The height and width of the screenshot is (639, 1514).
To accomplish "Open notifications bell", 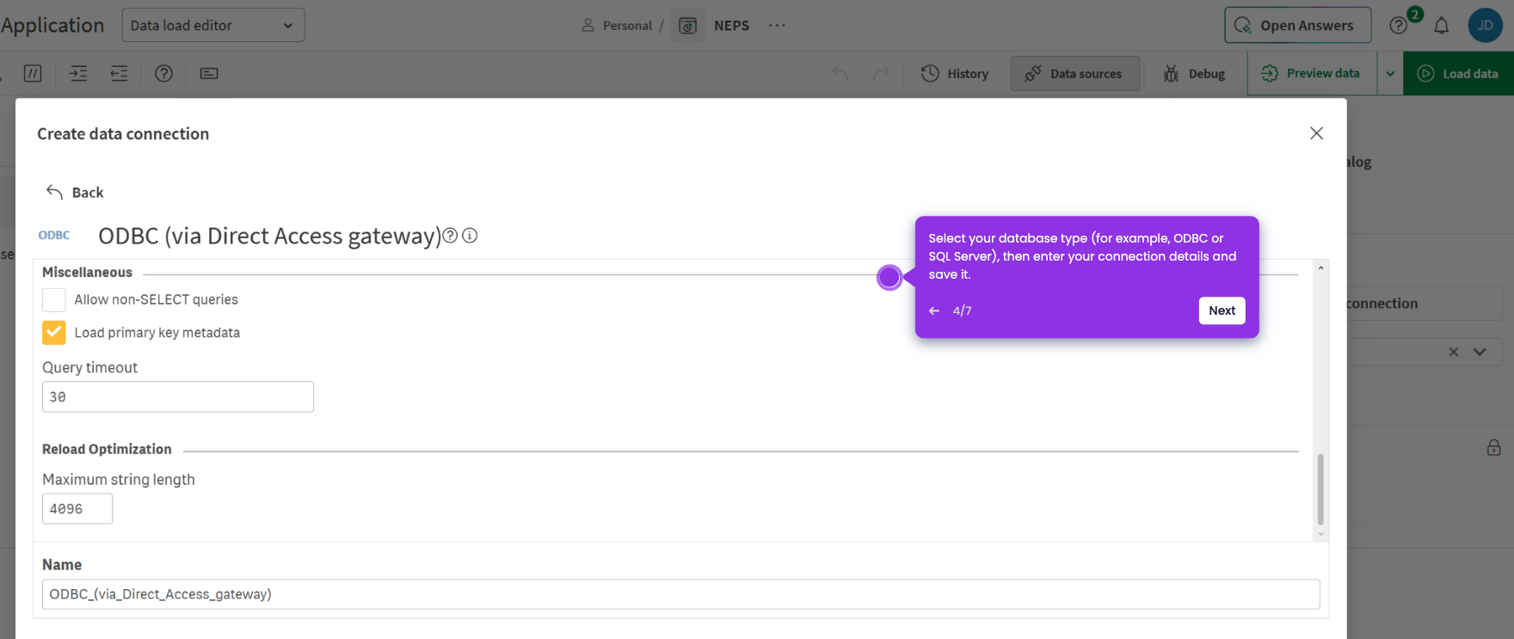I will pyautogui.click(x=1442, y=25).
